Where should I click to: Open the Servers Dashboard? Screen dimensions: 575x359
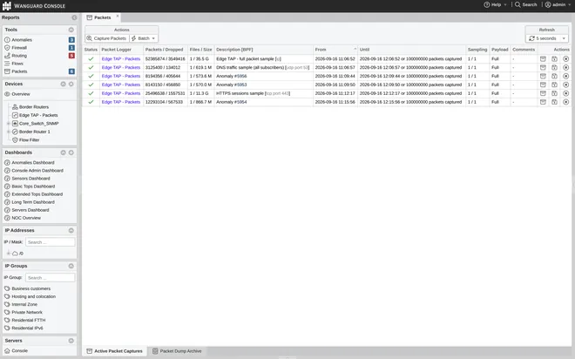30,210
